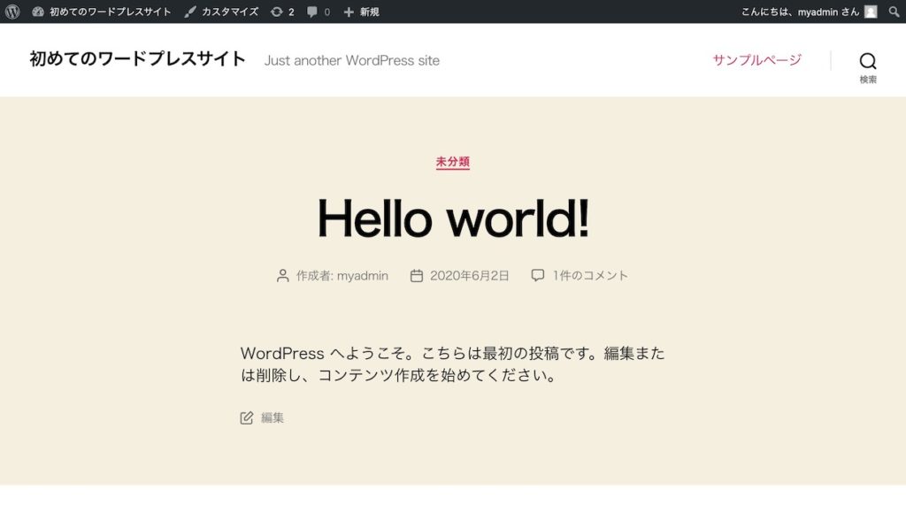This screenshot has width=906, height=513.
Task: Open the comments bubble in admin bar
Action: tap(319, 11)
